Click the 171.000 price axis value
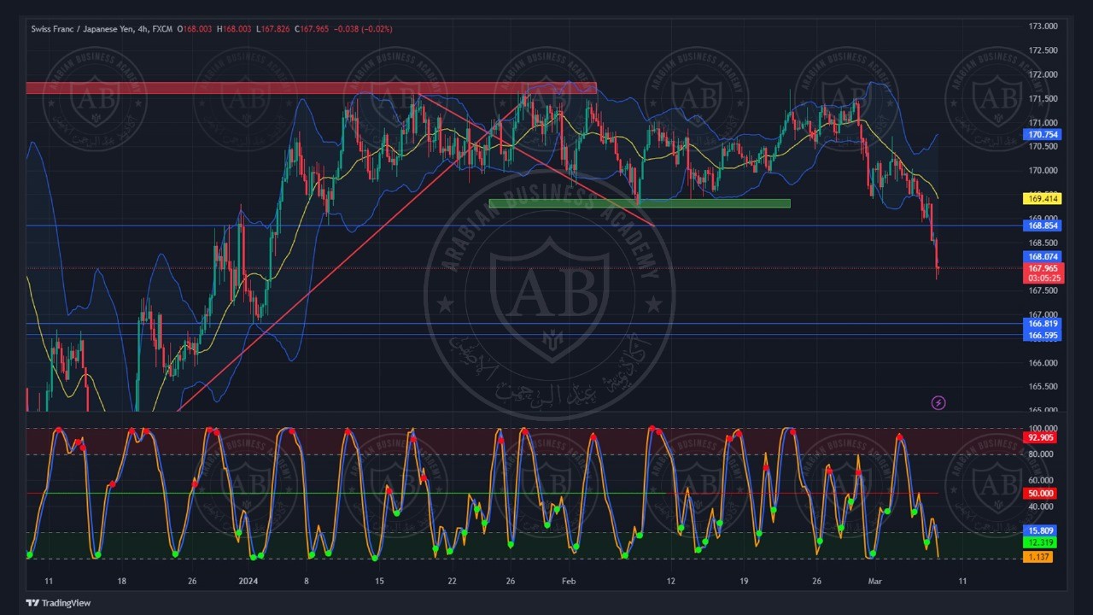The image size is (1093, 615). 1043,123
